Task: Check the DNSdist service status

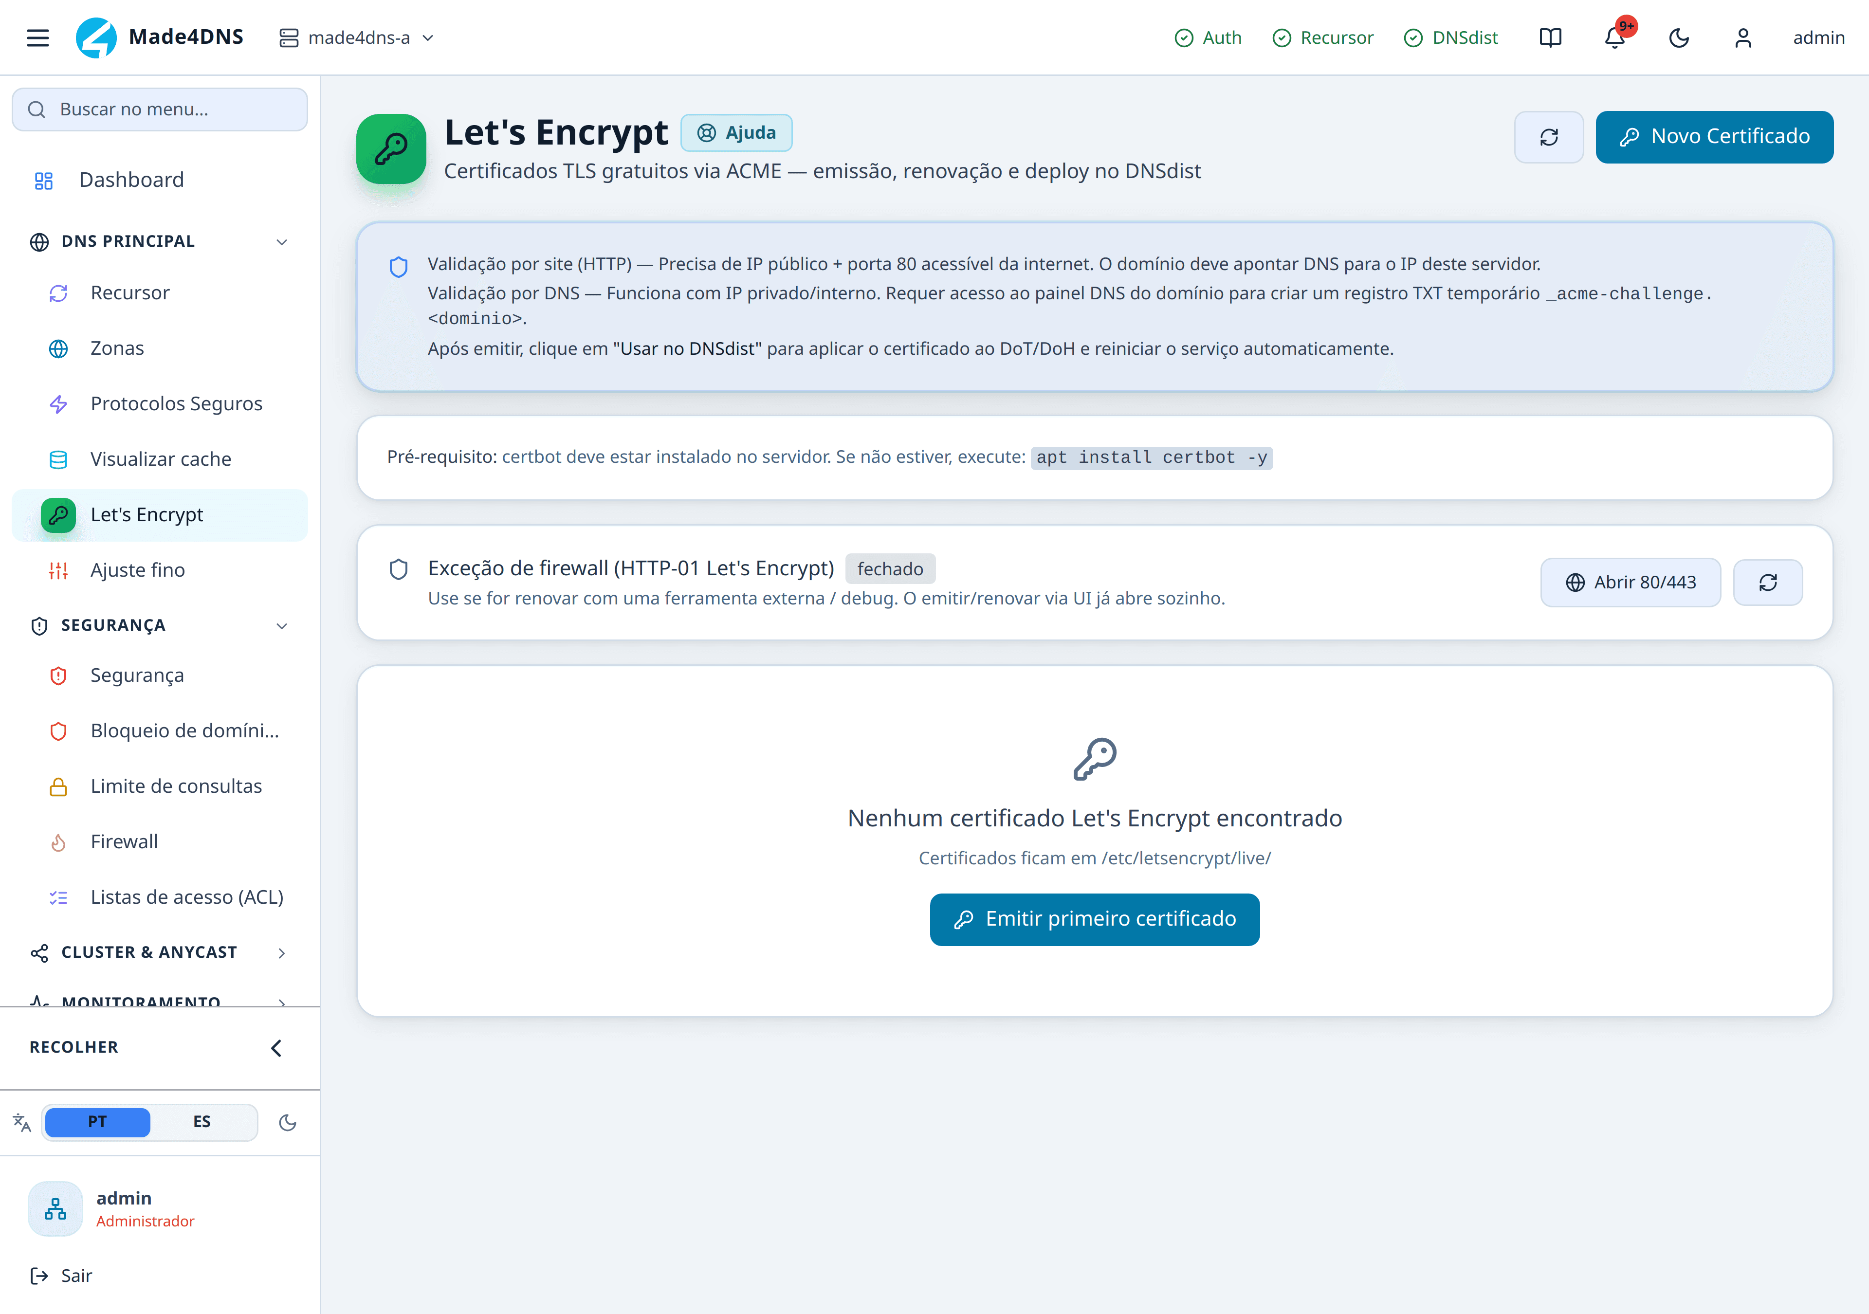Action: [1451, 37]
